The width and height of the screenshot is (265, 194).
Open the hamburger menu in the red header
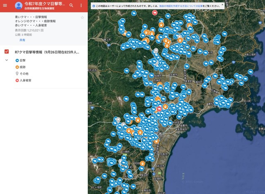click(5, 5)
